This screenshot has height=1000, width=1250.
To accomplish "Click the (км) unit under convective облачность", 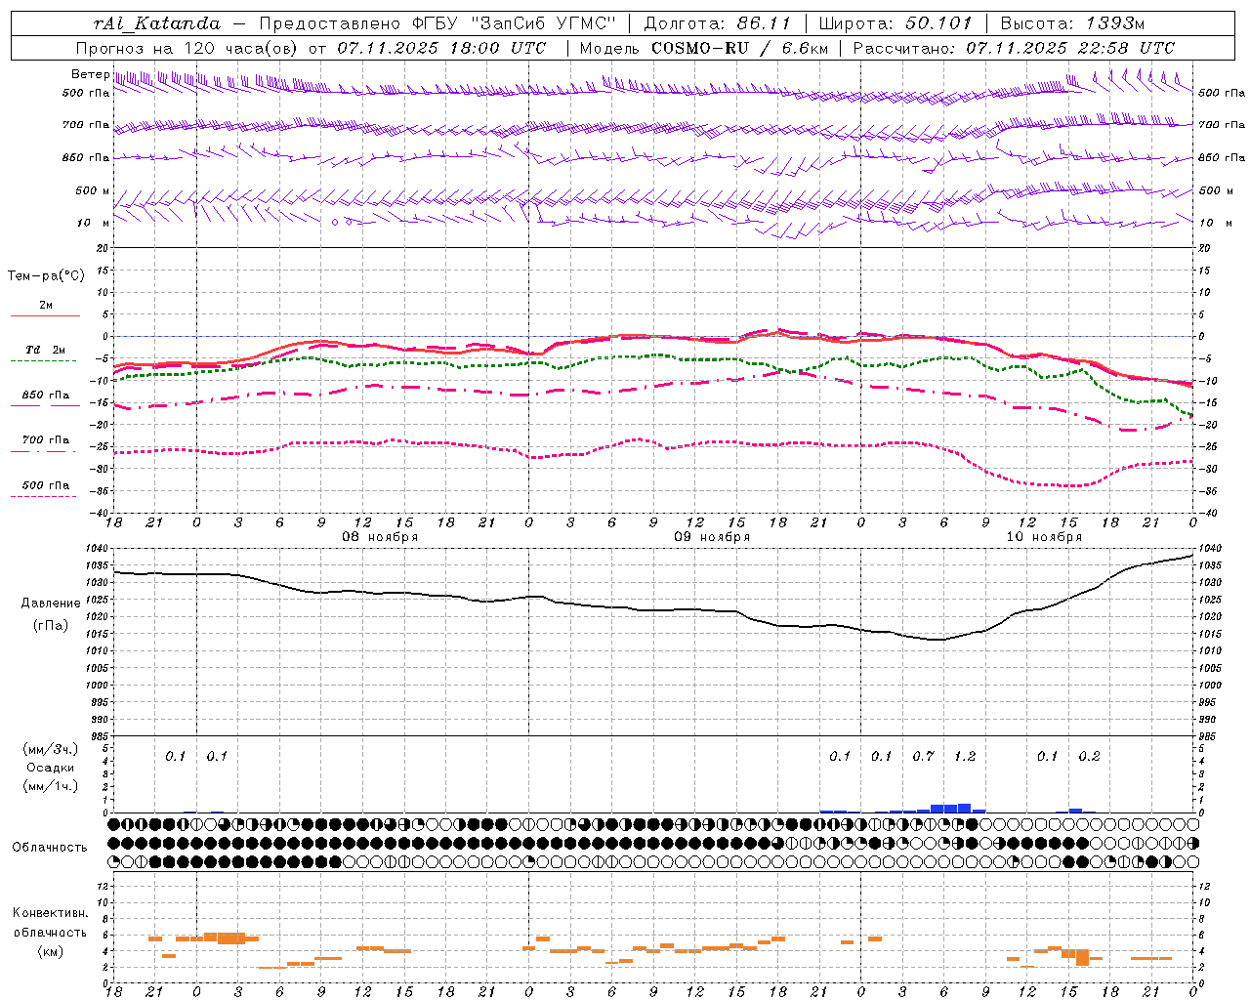I will coord(51,951).
